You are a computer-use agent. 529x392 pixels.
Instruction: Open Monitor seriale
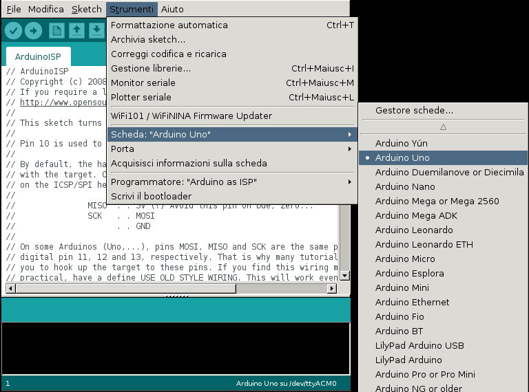232,83
